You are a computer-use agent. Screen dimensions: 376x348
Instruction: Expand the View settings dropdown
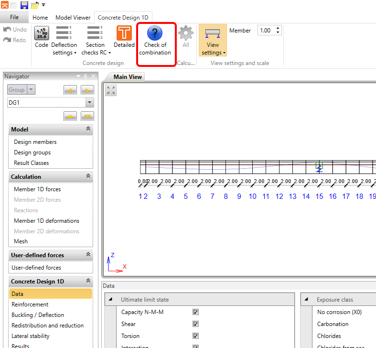[x=213, y=53]
